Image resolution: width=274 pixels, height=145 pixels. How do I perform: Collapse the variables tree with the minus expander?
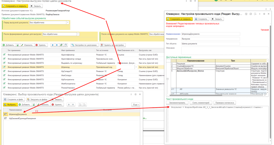pos(168,79)
